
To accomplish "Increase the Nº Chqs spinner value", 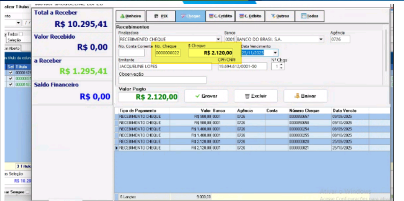I will pos(281,65).
